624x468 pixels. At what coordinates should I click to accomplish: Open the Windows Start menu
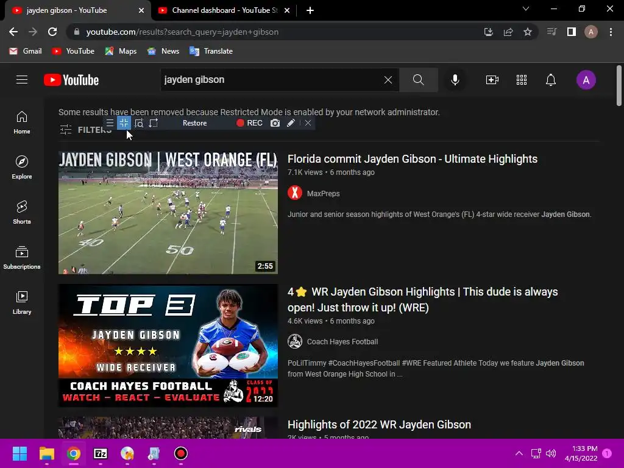coord(19,453)
